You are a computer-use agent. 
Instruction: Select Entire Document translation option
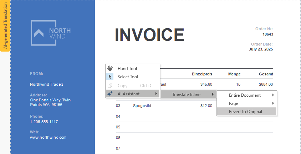point(247,95)
